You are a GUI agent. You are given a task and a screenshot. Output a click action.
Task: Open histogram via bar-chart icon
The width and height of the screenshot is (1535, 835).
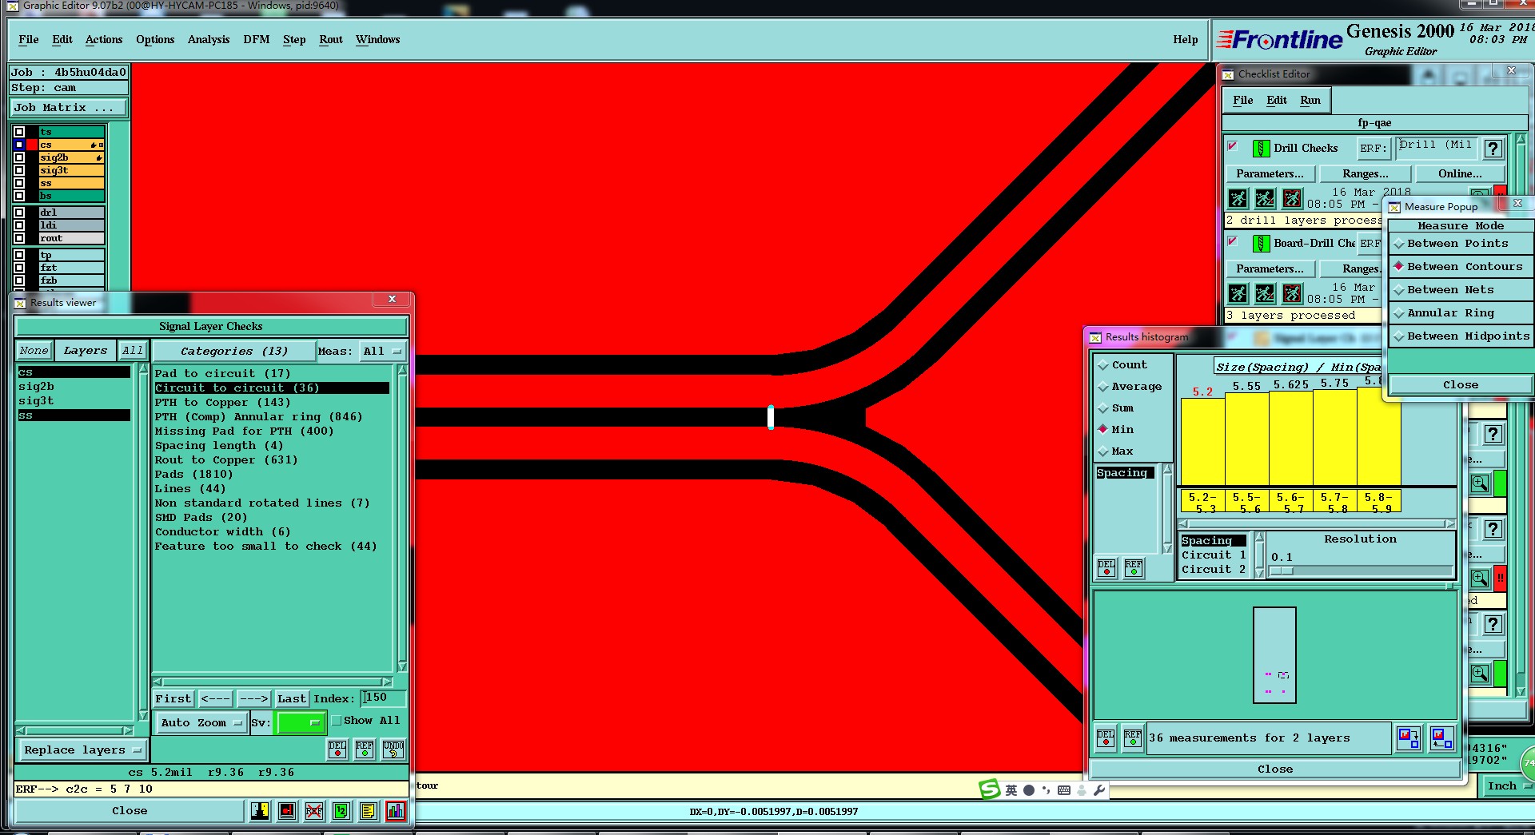pos(396,811)
